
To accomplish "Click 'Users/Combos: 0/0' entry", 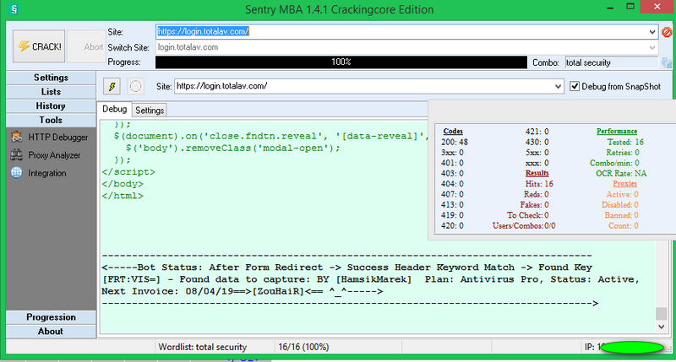I will [x=524, y=225].
